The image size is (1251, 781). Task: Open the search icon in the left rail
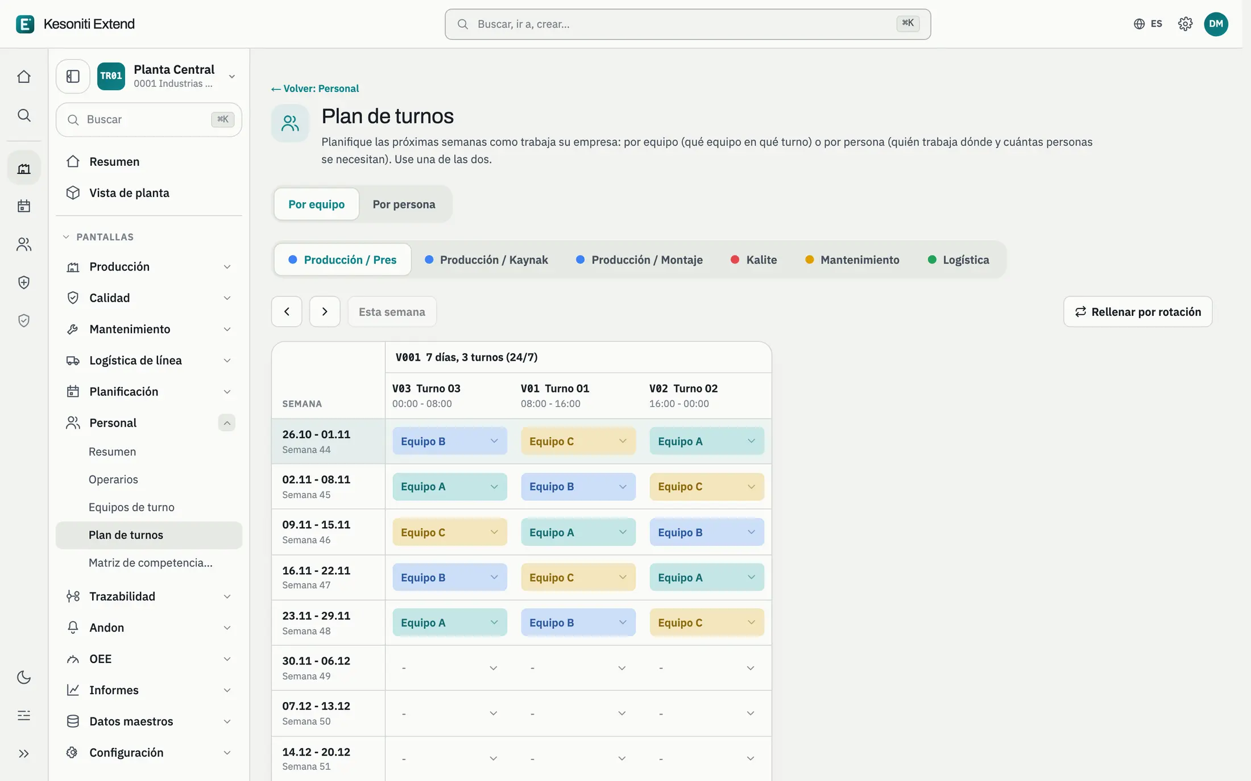click(x=24, y=115)
